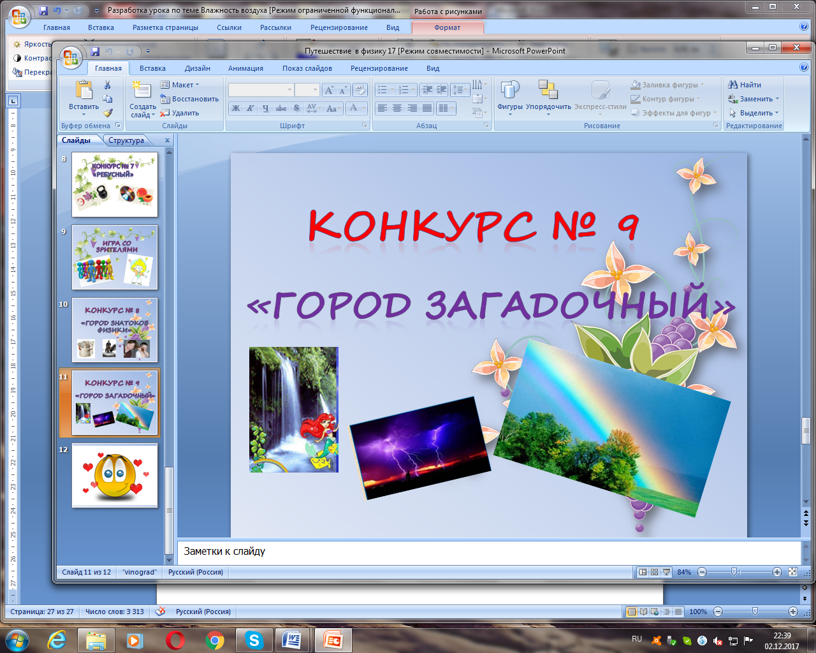Expand the Шрифт font dialog launcher
Image resolution: width=816 pixels, height=653 pixels.
(x=365, y=126)
